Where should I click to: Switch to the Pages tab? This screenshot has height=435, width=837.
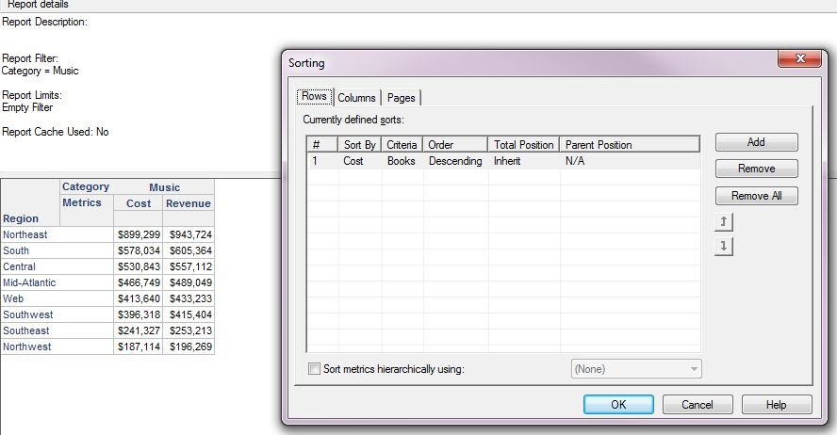[402, 98]
